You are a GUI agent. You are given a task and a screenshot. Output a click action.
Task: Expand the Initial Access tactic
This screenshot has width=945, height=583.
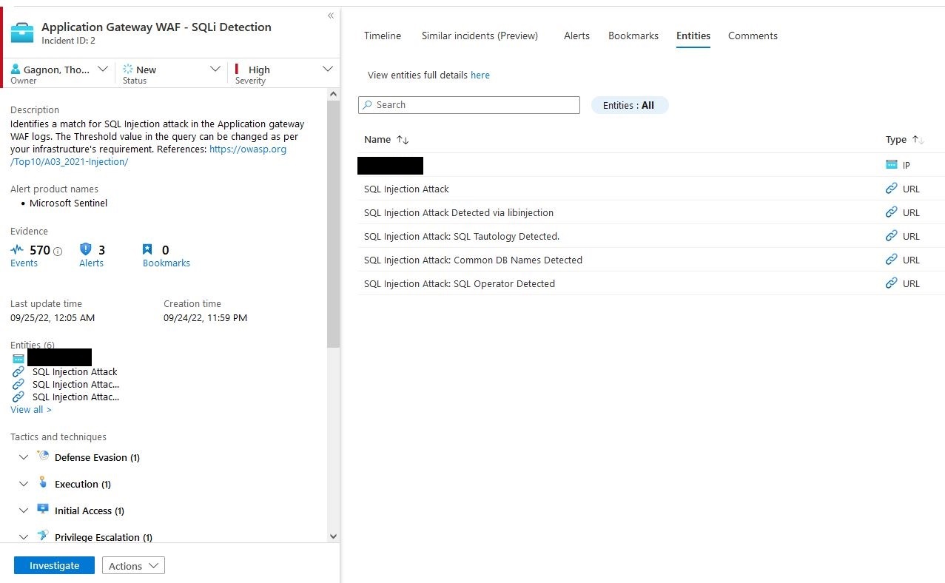24,510
